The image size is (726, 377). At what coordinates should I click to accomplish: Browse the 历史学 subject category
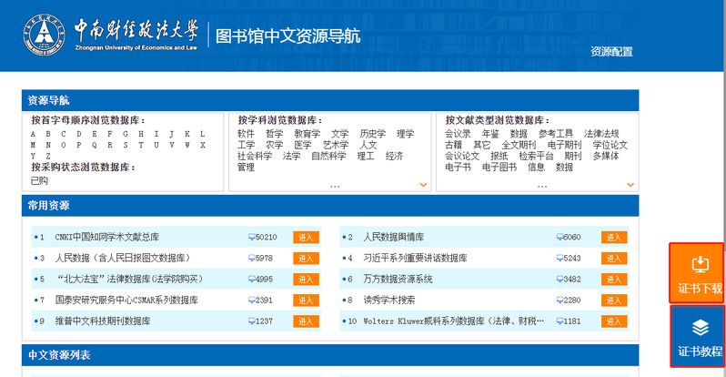pyautogui.click(x=373, y=134)
